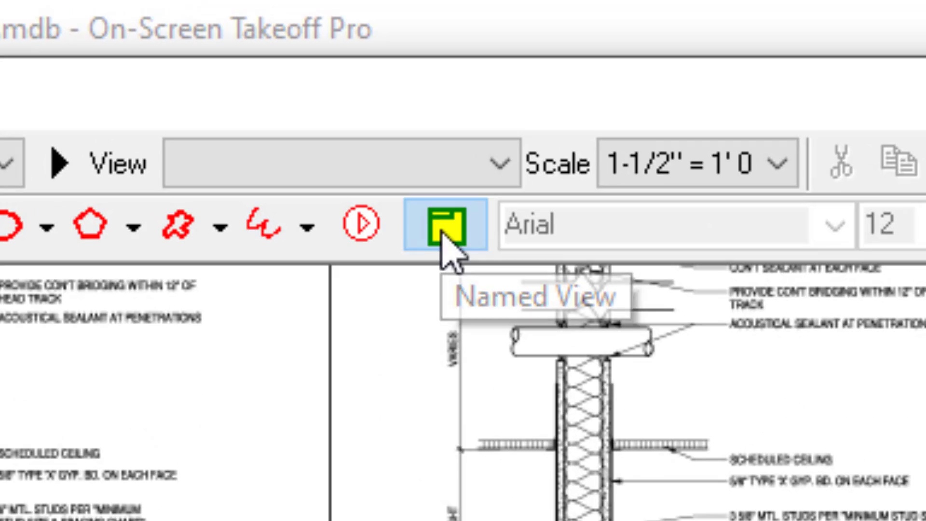This screenshot has height=521, width=926.
Task: Click the red circled play icon
Action: pyautogui.click(x=361, y=224)
